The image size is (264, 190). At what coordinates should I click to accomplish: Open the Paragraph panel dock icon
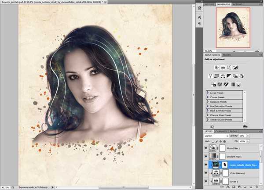(199, 24)
